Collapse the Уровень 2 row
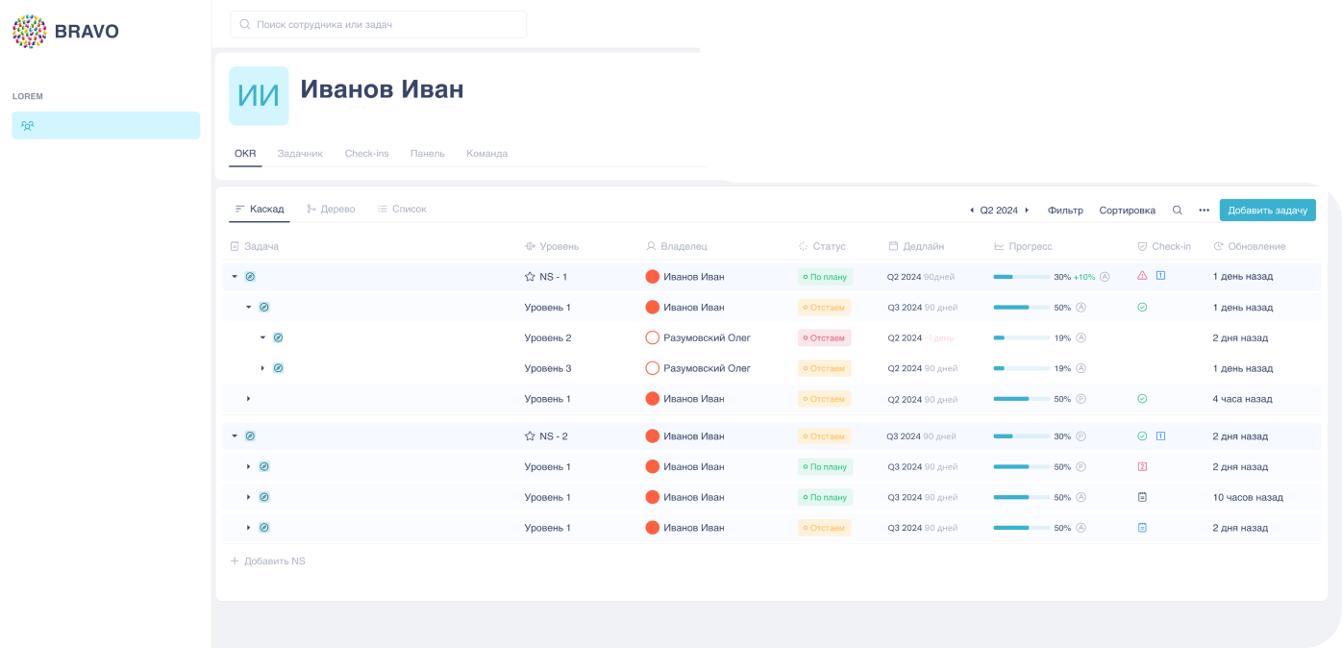The height and width of the screenshot is (648, 1342). click(x=262, y=337)
